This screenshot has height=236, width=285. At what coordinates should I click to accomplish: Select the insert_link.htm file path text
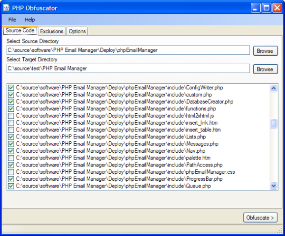117,123
